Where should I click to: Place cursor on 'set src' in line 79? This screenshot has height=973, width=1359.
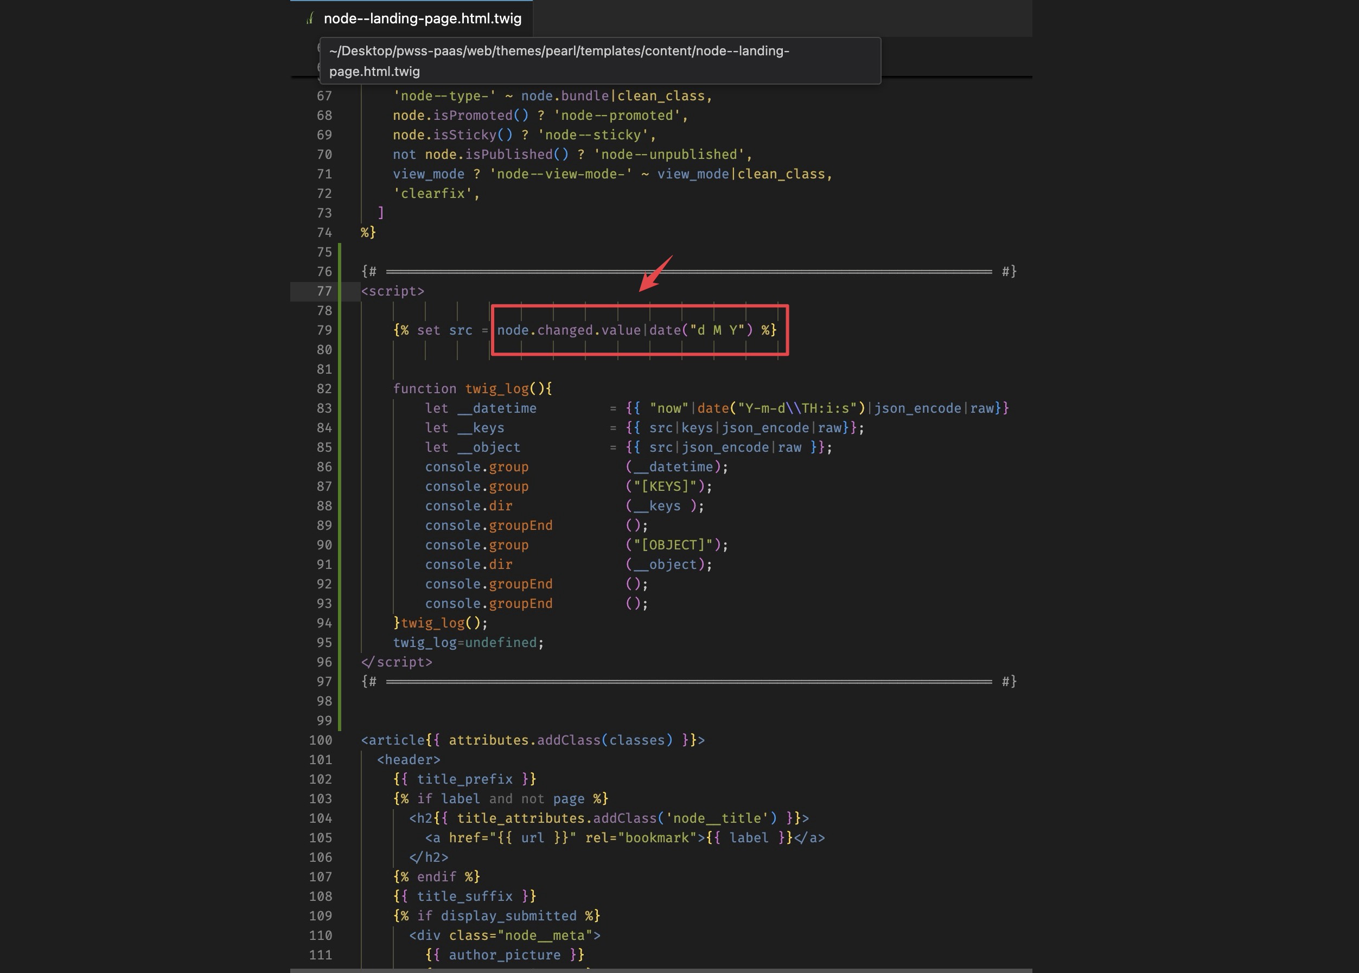pos(445,330)
